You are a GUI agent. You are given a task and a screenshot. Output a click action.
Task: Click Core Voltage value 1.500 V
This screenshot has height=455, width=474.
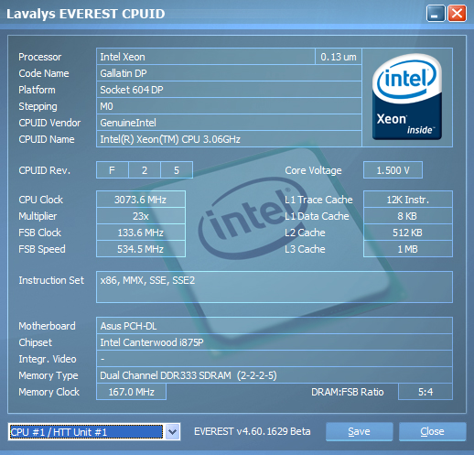click(393, 170)
